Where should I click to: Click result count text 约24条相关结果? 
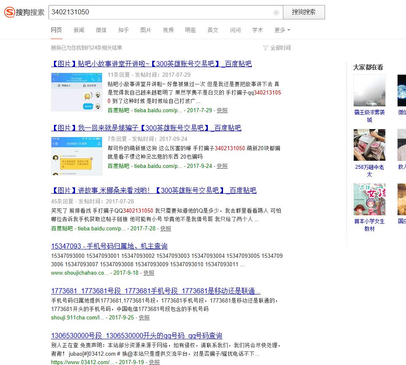(86, 48)
